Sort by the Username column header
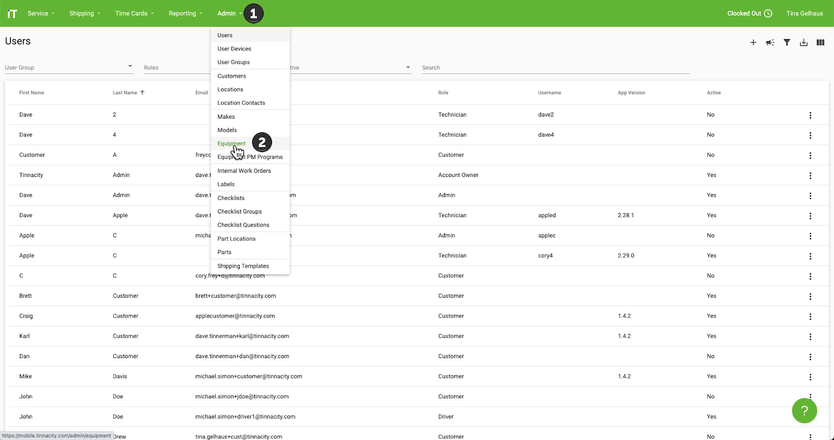This screenshot has width=834, height=440. pos(549,93)
